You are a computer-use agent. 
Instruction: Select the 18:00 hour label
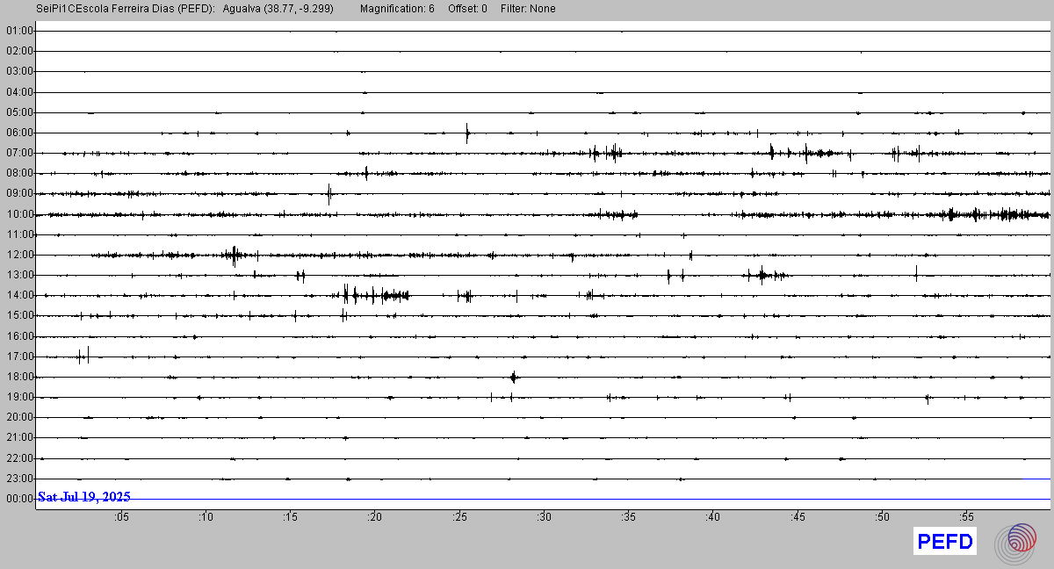pyautogui.click(x=19, y=377)
